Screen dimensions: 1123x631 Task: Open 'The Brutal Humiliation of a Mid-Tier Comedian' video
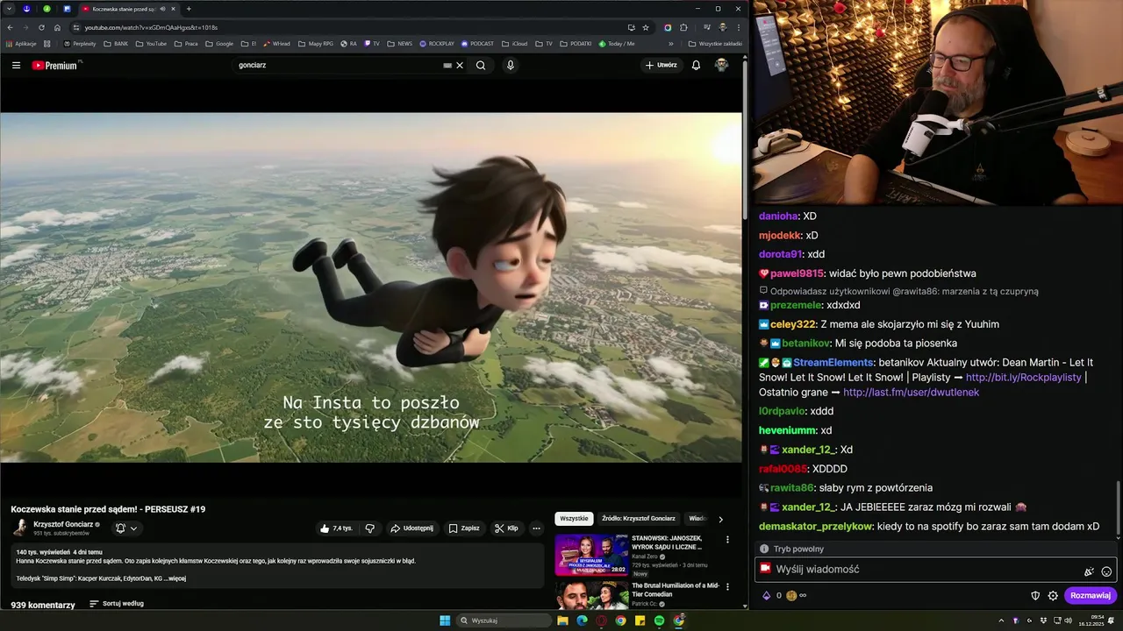[x=675, y=589]
